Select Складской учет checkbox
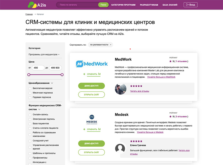Image resolution: width=223 pixels, height=165 pixels. click(x=30, y=141)
